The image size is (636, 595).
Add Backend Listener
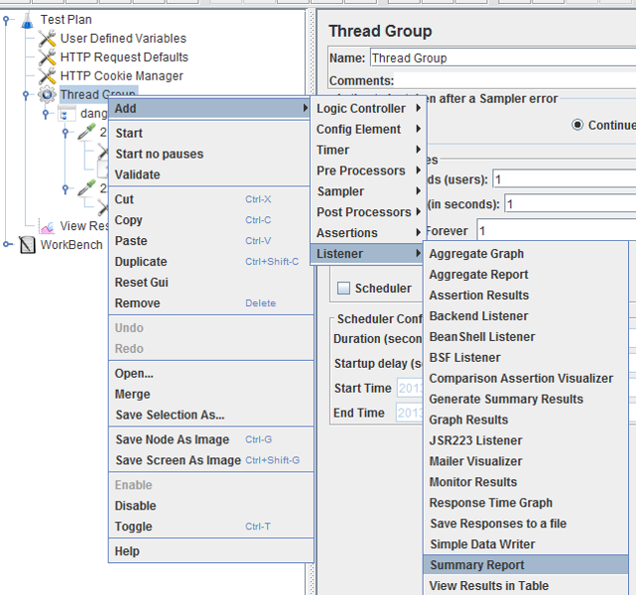pyautogui.click(x=526, y=316)
